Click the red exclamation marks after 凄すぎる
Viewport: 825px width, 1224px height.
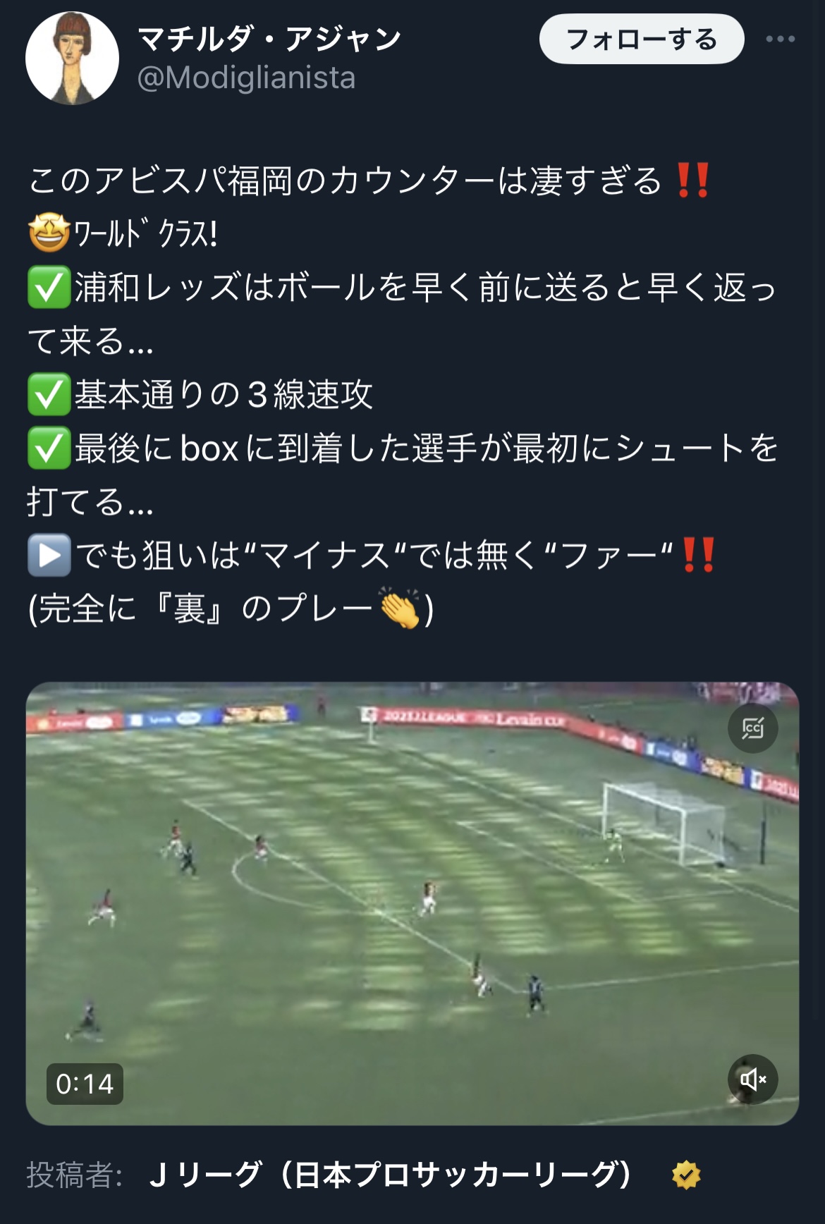(692, 180)
